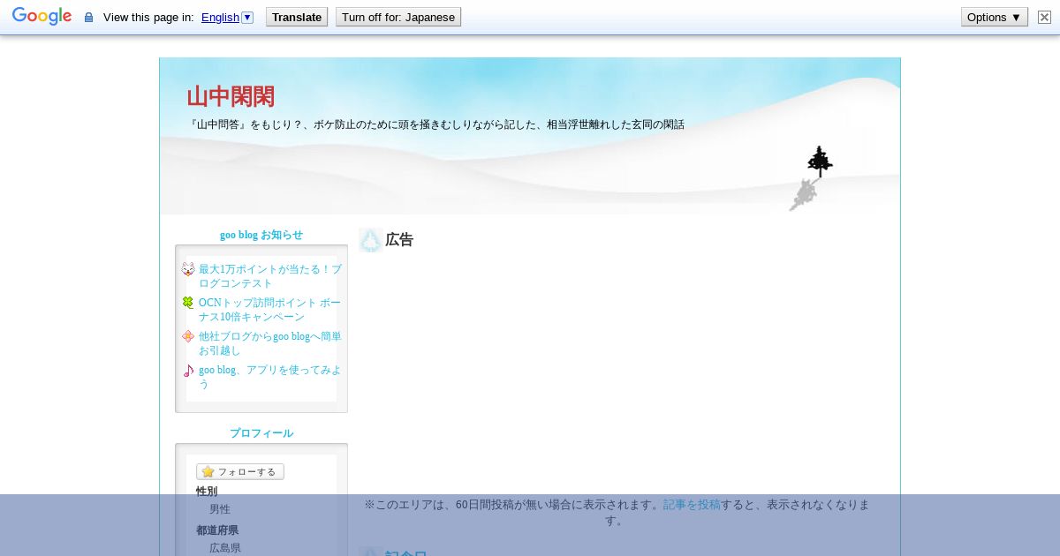The width and height of the screenshot is (1060, 556).
Task: Click the 広告 section icon
Action: coord(370,240)
